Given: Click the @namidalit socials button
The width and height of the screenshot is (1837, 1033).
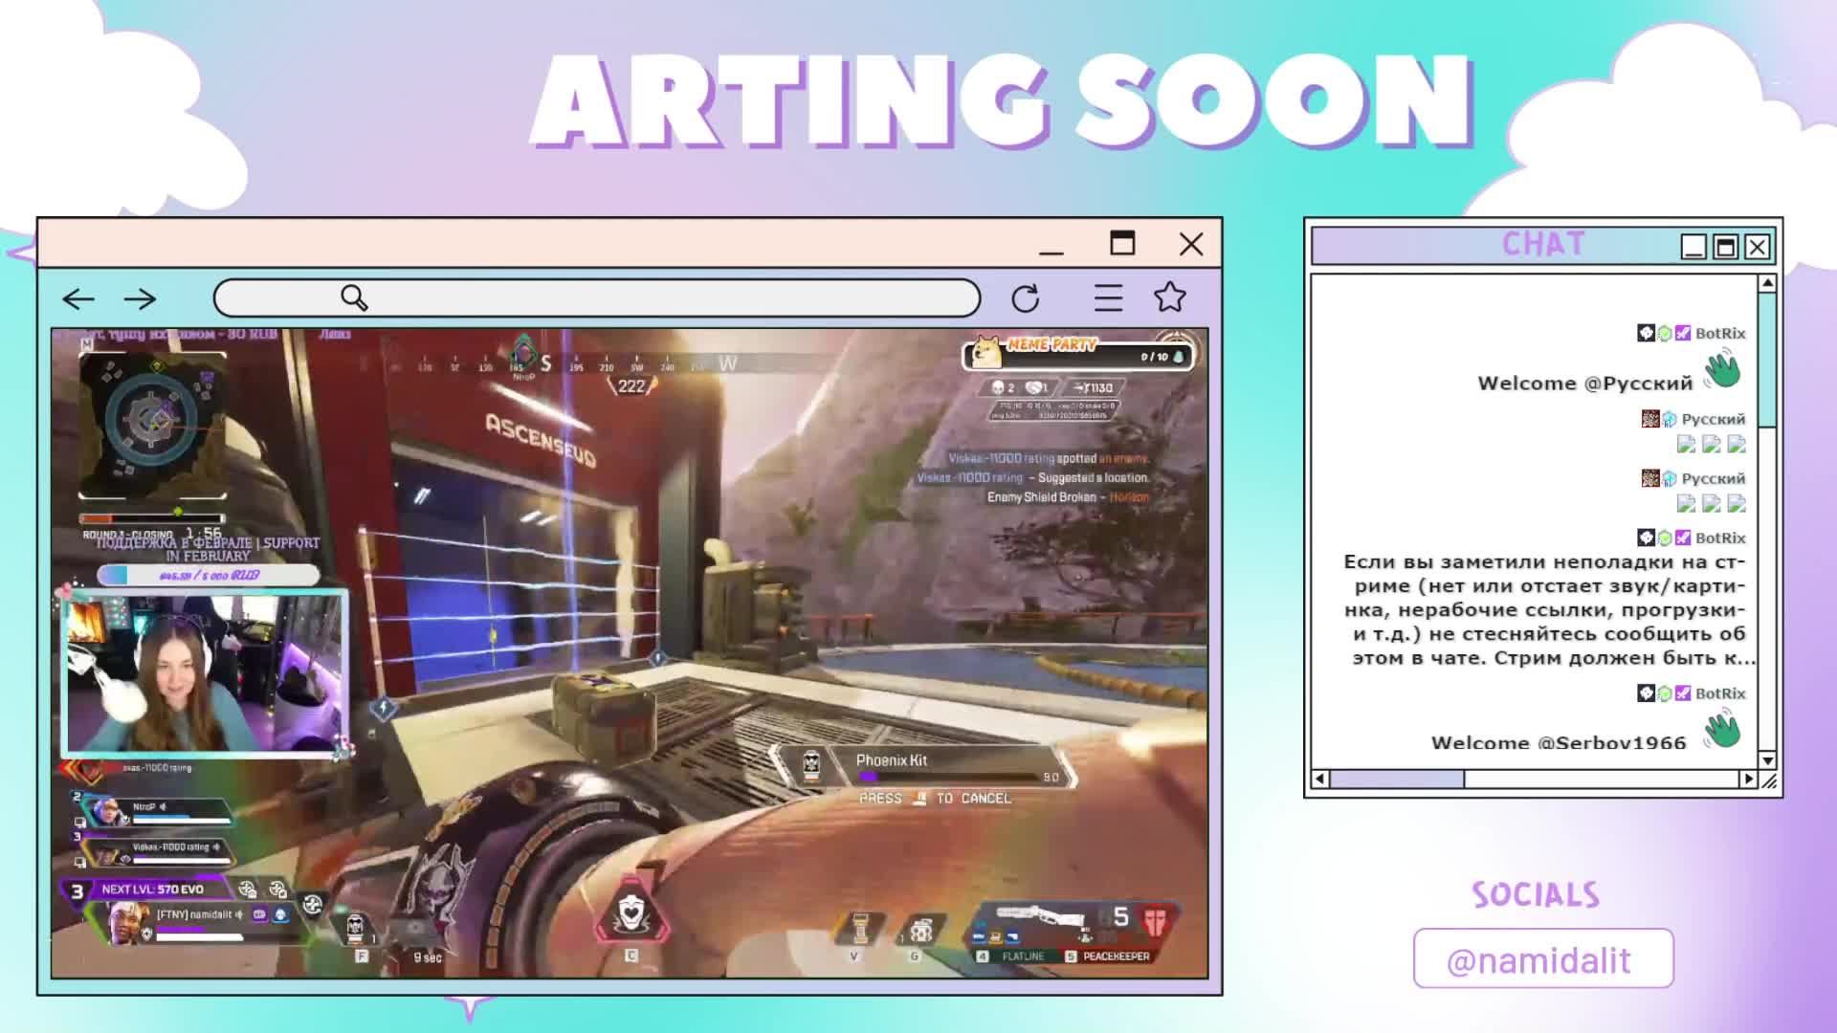Looking at the screenshot, I should 1543,958.
